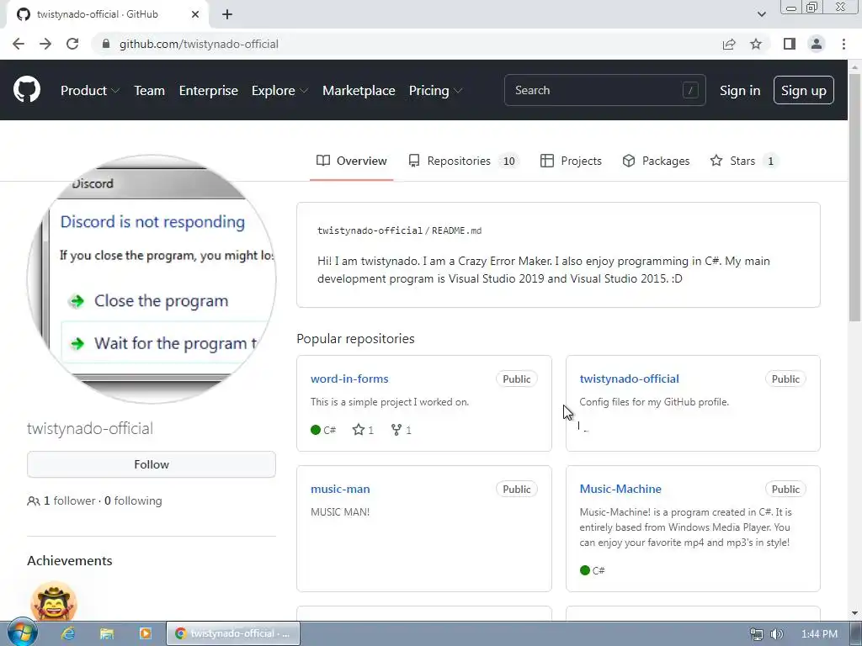Focus the GitHub Search field
The height and width of the screenshot is (646, 862).
[604, 90]
